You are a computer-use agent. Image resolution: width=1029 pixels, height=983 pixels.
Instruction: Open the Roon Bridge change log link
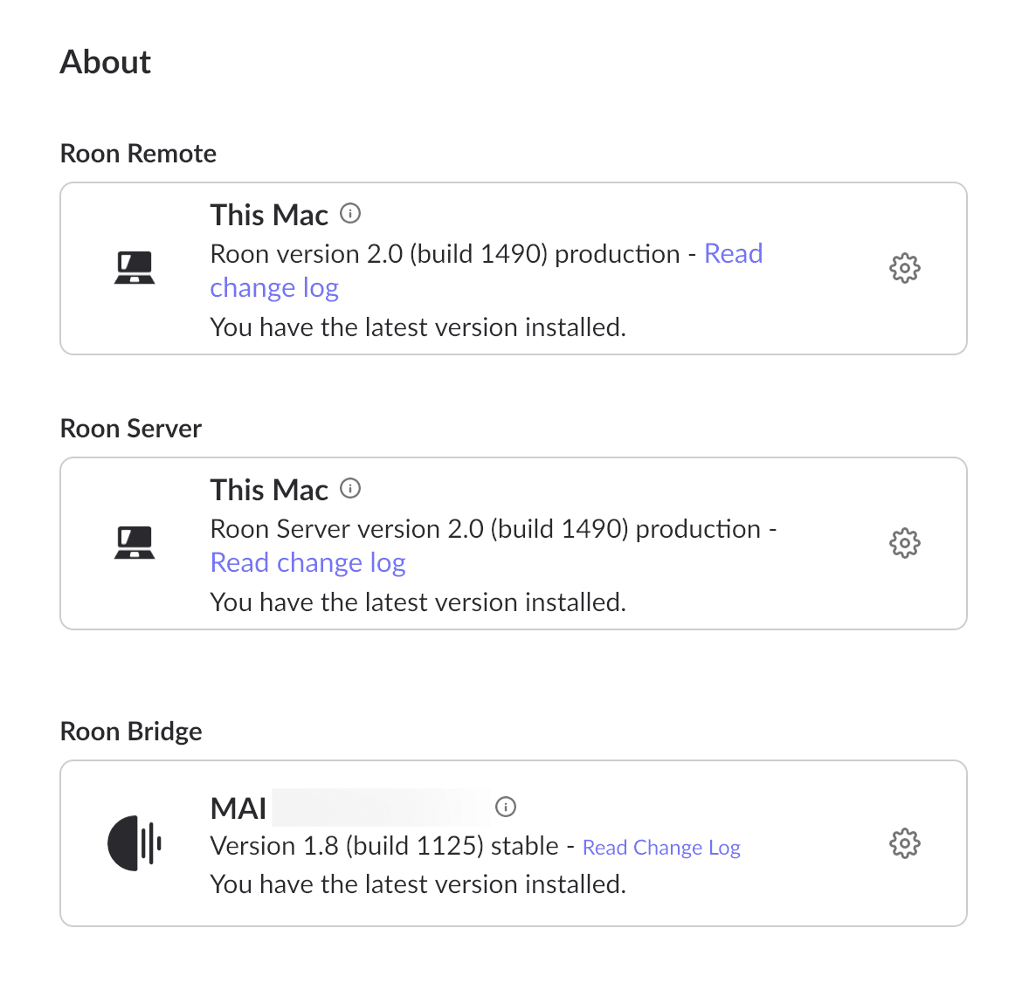click(661, 847)
